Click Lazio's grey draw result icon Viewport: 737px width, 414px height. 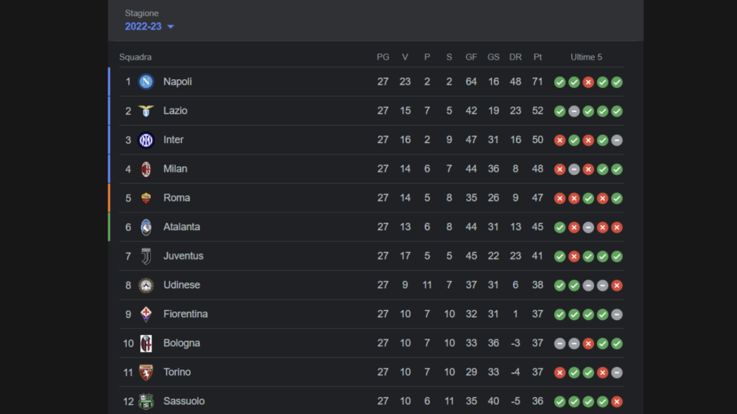click(574, 112)
